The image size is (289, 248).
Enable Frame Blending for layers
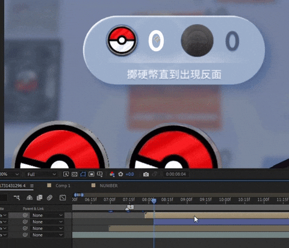pos(40,198)
